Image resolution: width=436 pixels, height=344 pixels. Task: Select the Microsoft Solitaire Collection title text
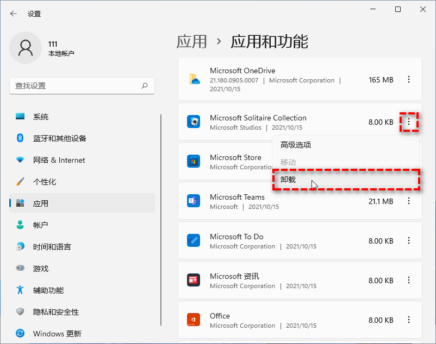[258, 118]
